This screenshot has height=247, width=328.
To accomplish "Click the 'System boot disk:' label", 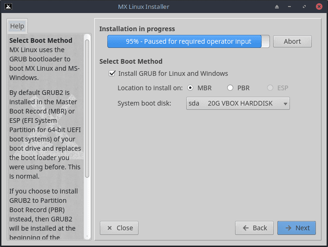I will point(144,103).
